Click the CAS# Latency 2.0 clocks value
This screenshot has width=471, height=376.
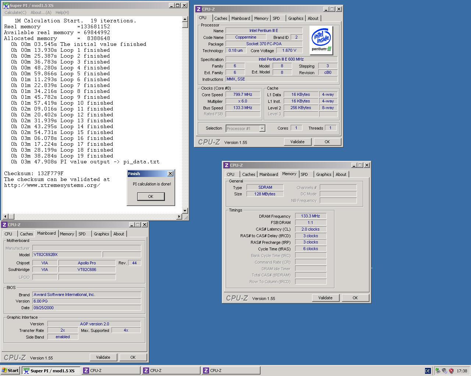click(311, 229)
